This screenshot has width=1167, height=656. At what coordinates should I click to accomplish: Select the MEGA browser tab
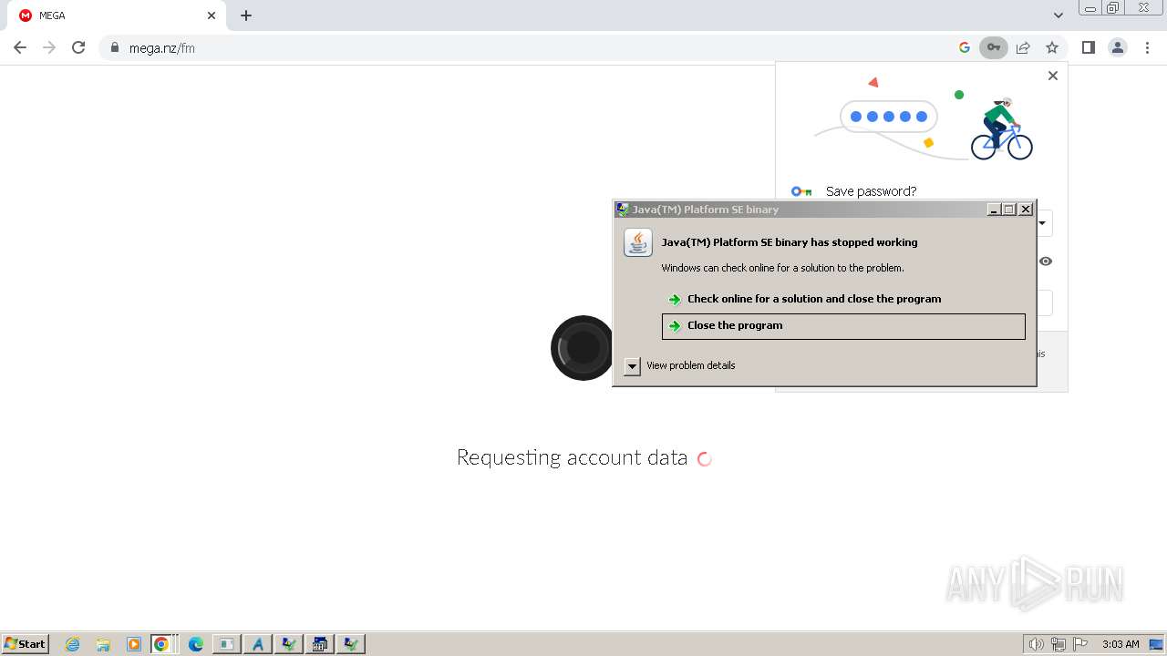pos(119,15)
